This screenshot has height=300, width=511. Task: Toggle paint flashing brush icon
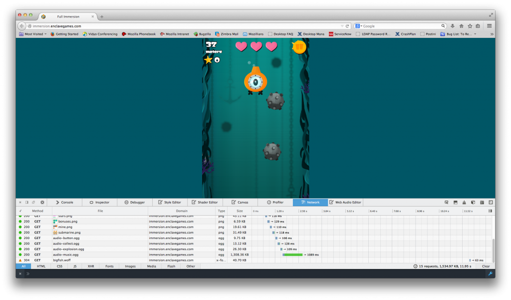point(464,202)
